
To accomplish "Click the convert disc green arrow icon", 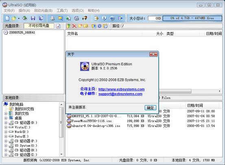I will tap(68, 18).
